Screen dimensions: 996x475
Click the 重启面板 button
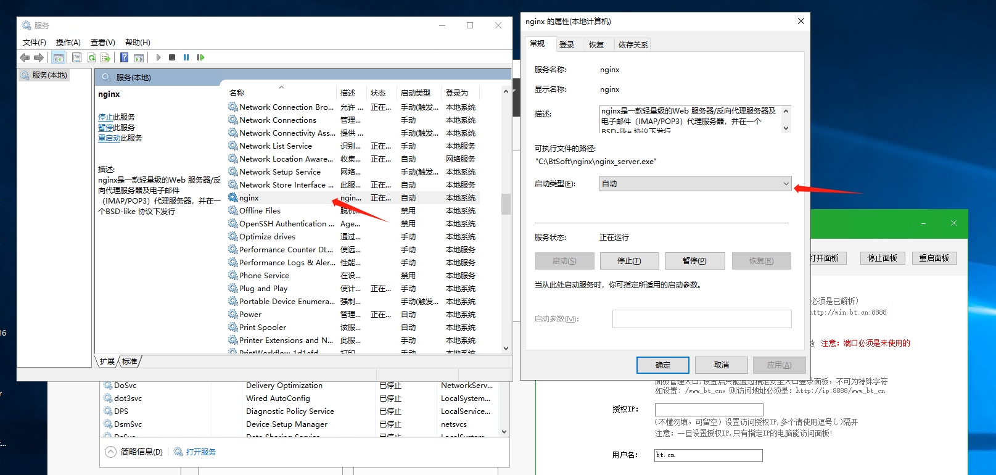click(934, 258)
